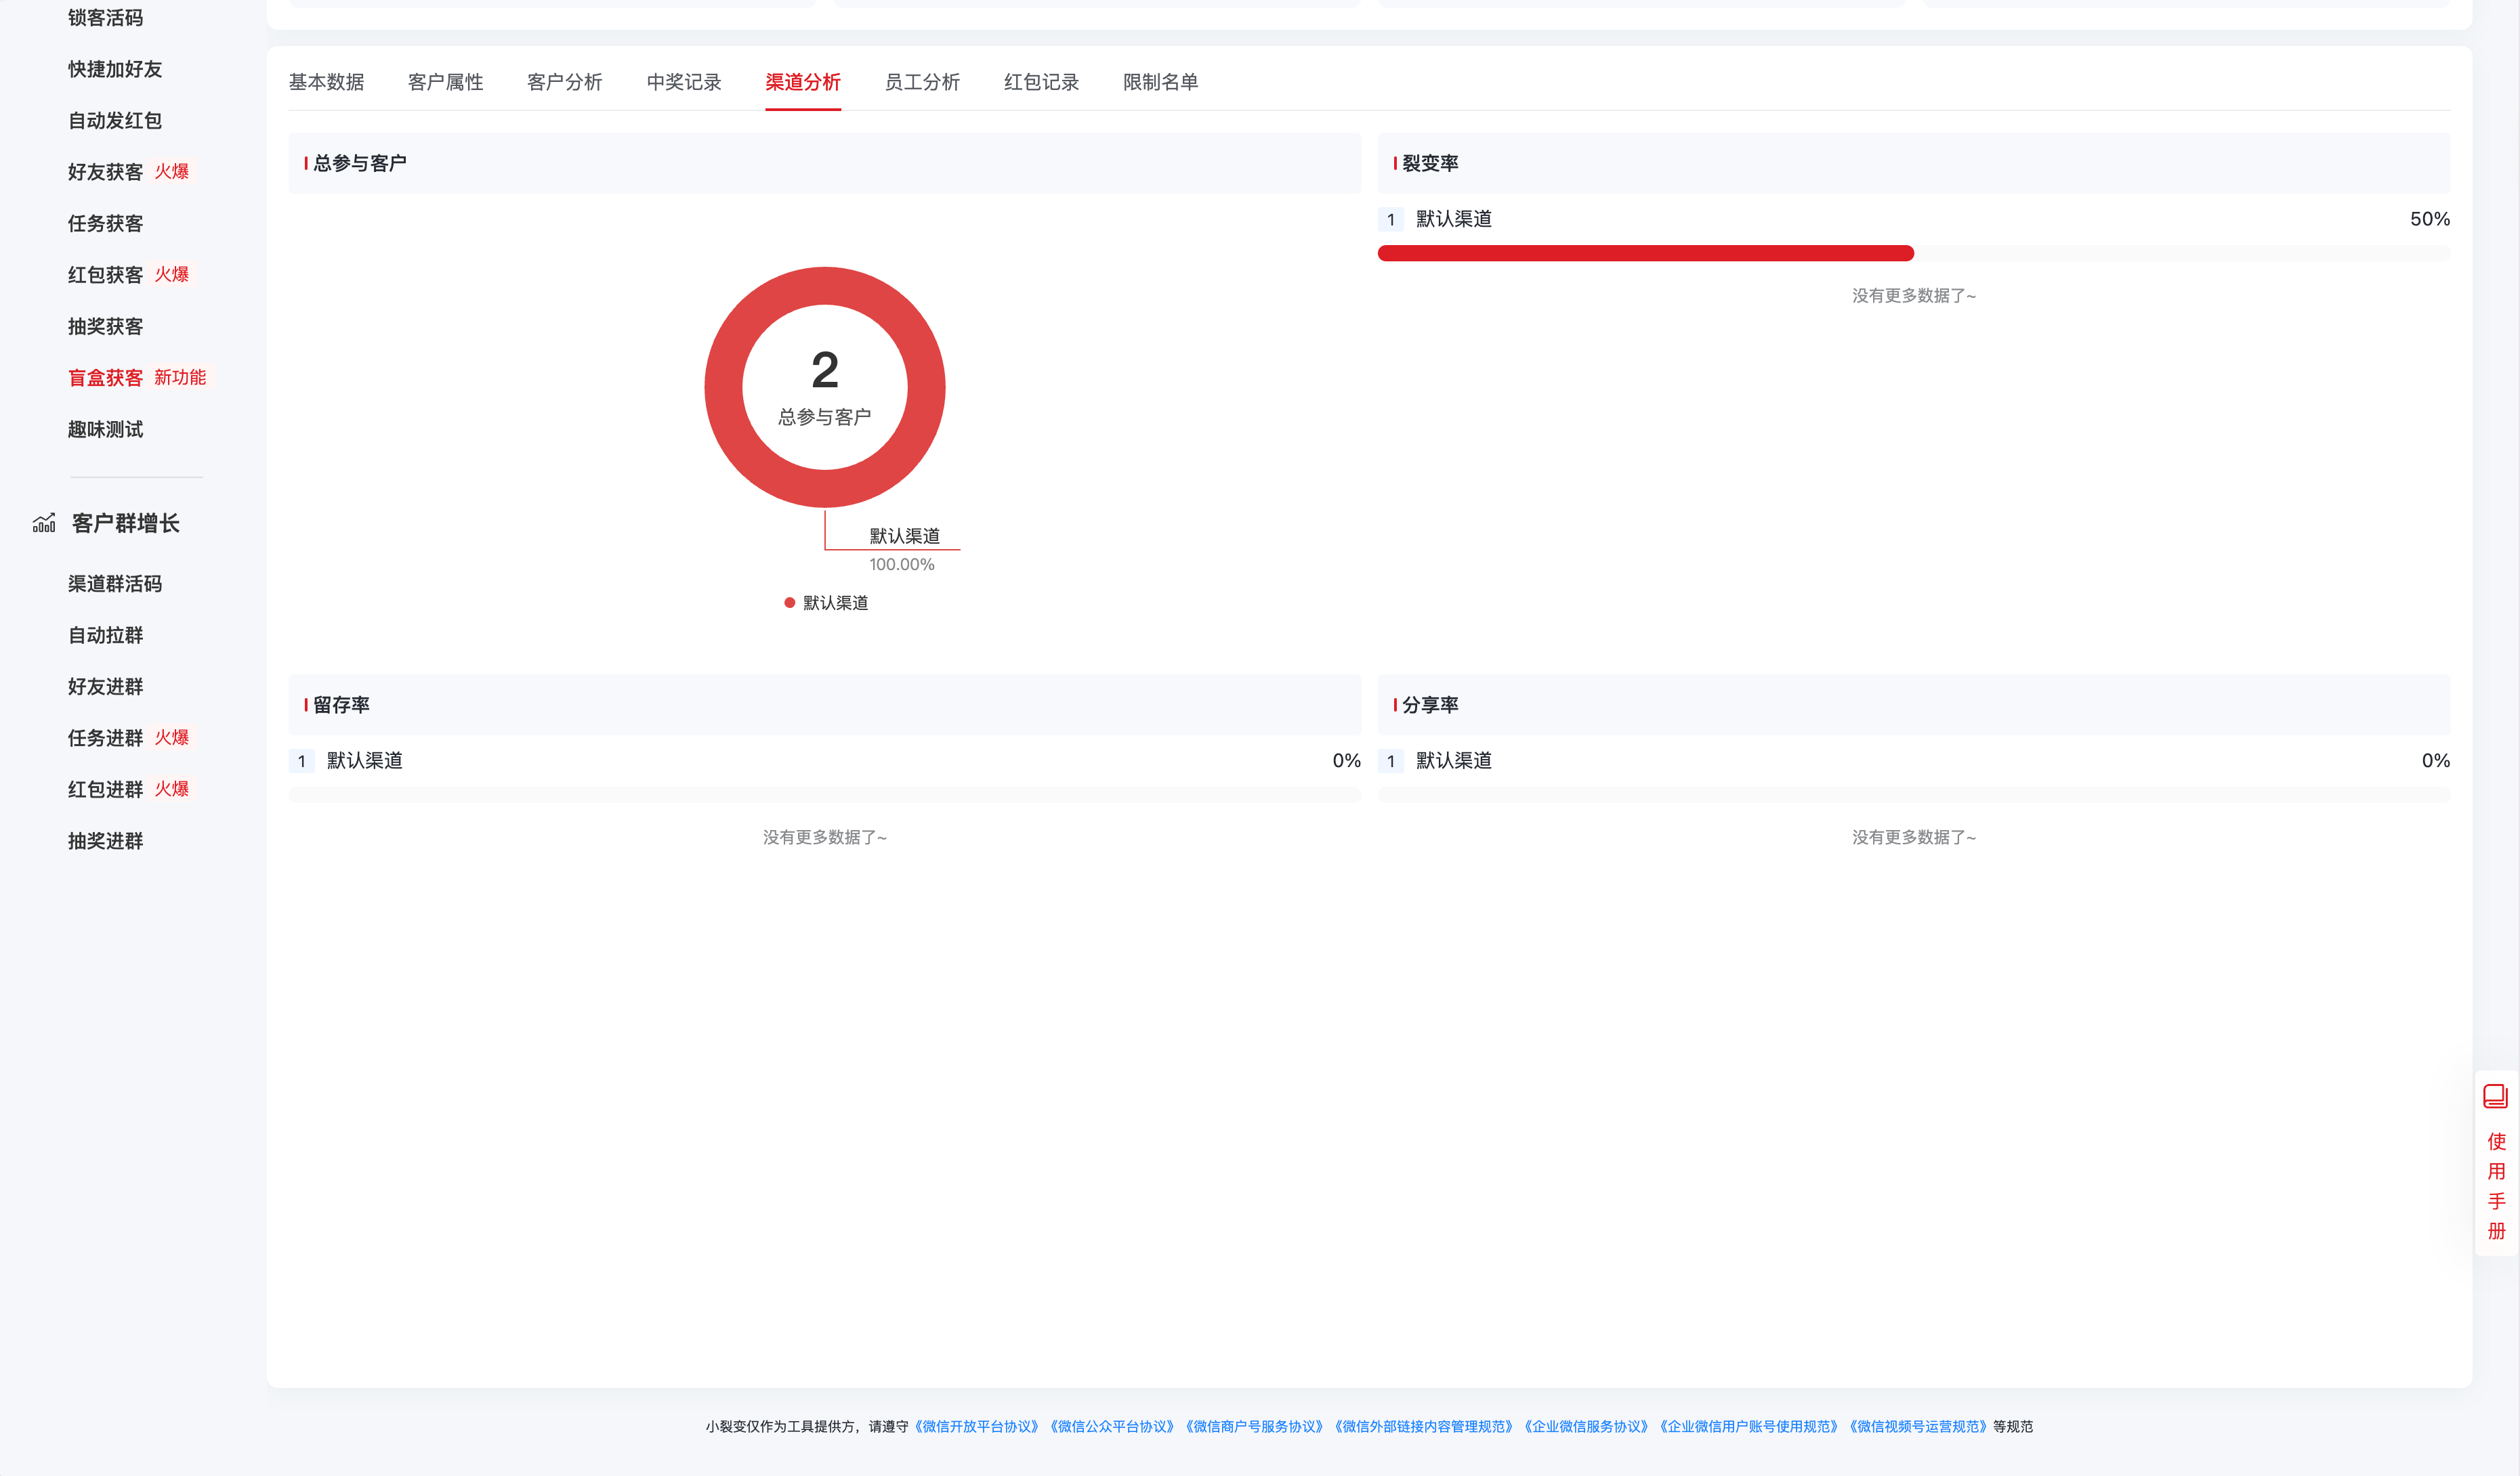This screenshot has width=2520, height=1476.
Task: Open 《企业微信服务协议》 link
Action: [1586, 1426]
